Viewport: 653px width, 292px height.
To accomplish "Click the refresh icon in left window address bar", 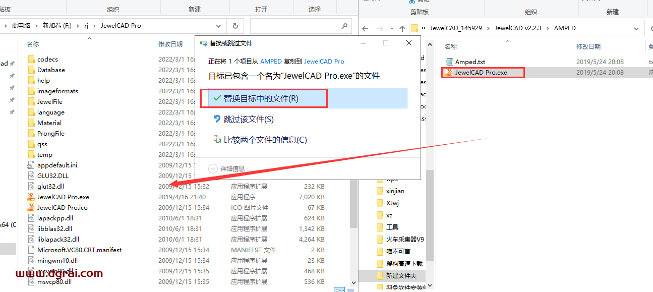I will click(235, 25).
